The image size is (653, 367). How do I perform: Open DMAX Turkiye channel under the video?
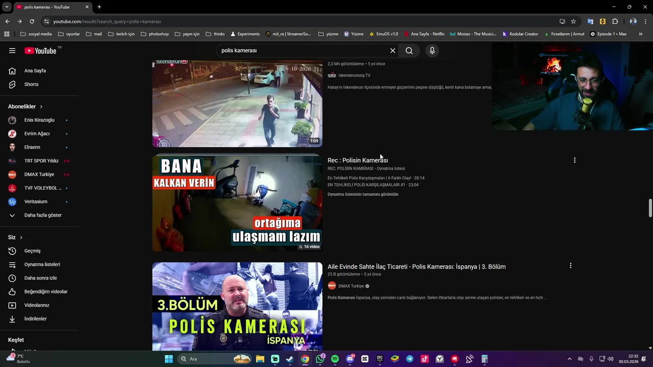tap(351, 286)
